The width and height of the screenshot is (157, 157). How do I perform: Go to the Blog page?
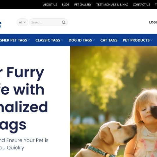pos(66,4)
